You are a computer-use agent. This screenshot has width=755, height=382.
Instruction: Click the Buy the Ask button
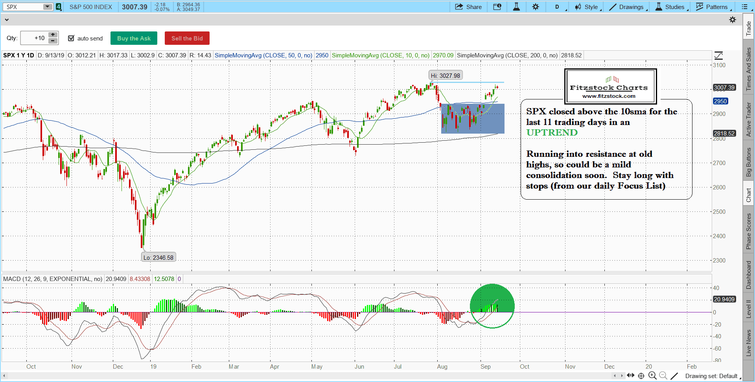tap(134, 38)
